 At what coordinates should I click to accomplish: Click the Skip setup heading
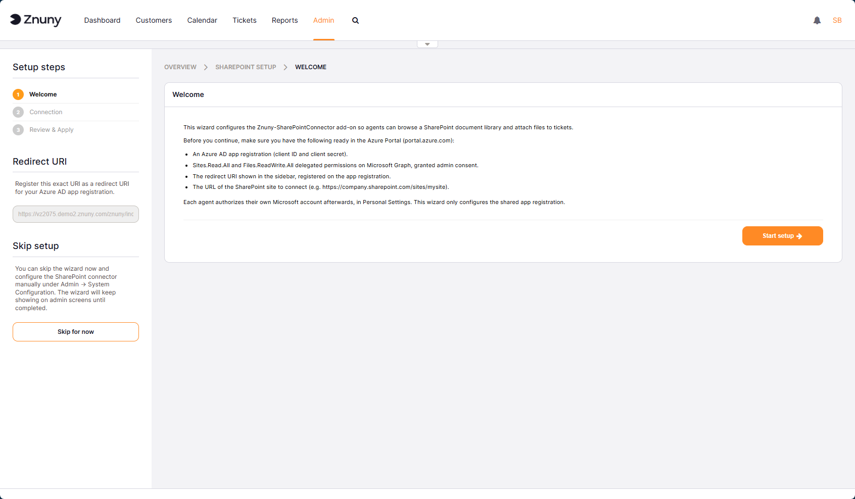36,246
